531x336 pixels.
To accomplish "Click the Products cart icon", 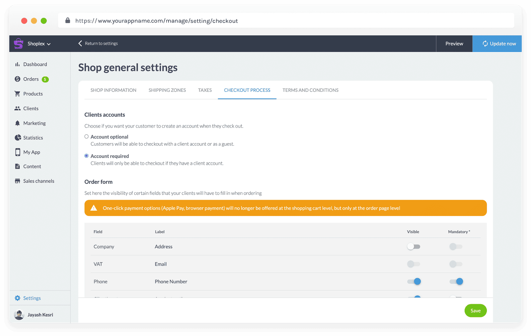I will point(18,93).
